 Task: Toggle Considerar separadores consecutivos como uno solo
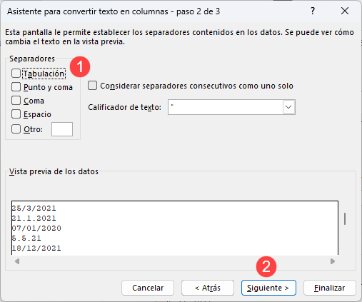pos(92,86)
